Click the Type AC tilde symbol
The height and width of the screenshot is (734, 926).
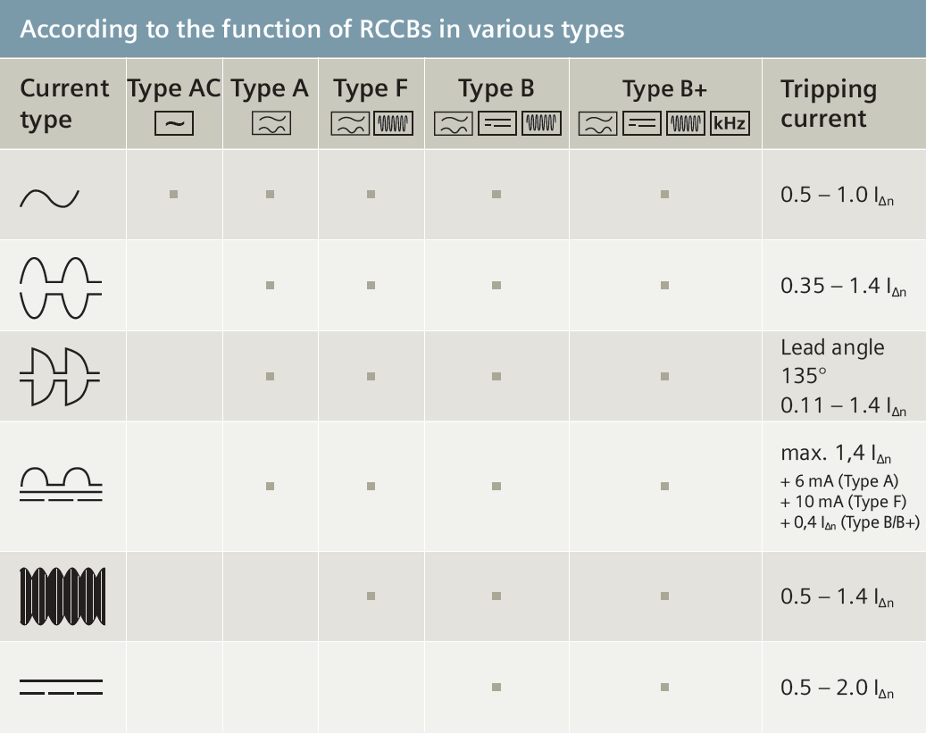click(174, 123)
